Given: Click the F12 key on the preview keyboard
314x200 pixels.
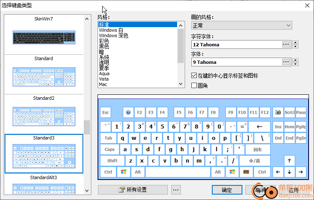Looking at the screenshot, I should pos(265,112).
